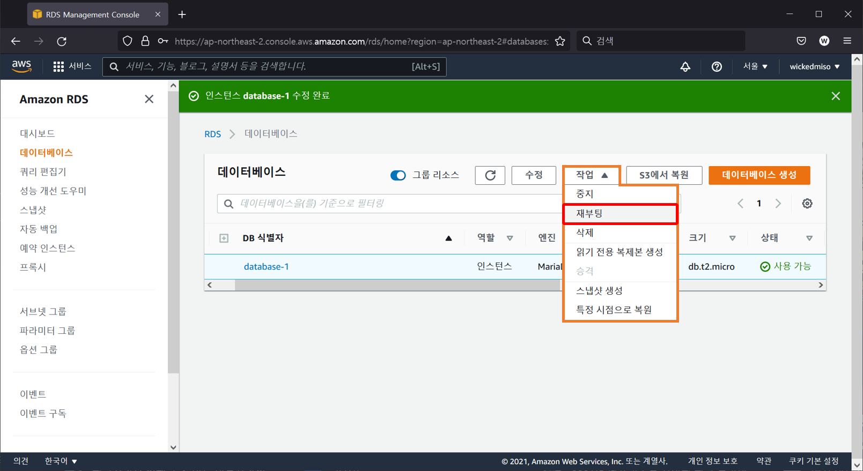Sort by DB 식별자 ascending arrow
The height and width of the screenshot is (471, 863).
tap(448, 238)
